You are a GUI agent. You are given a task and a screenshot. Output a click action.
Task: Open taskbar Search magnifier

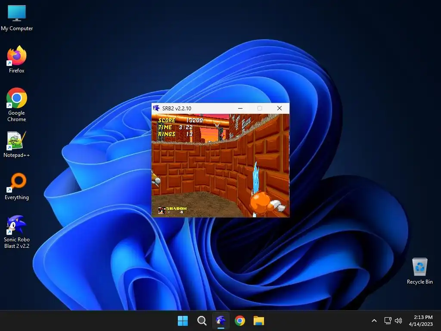click(202, 321)
